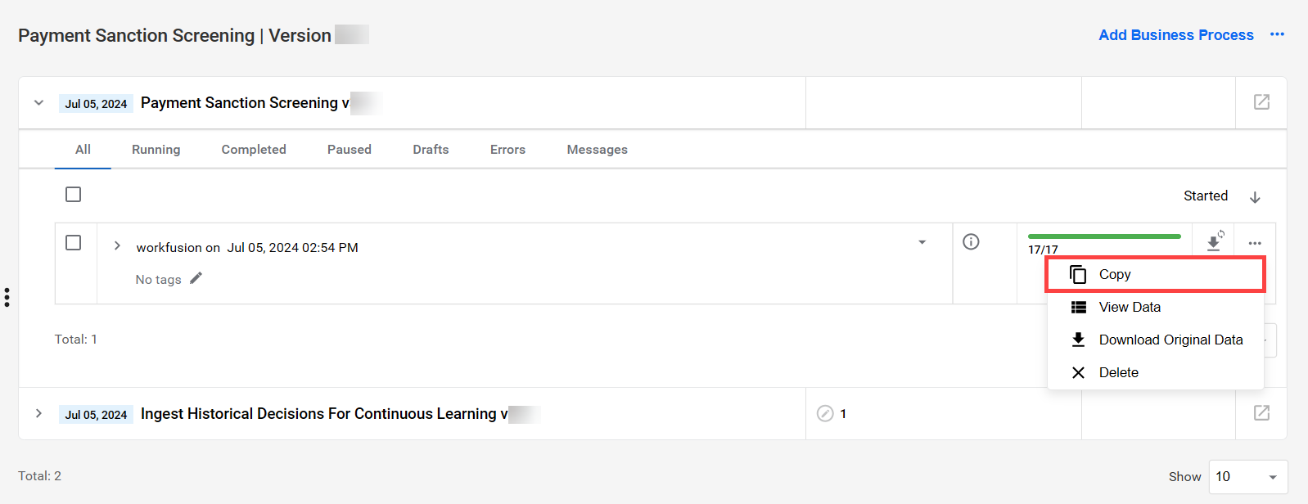Check the workfusion run row checkbox
The height and width of the screenshot is (504, 1308).
pos(73,242)
